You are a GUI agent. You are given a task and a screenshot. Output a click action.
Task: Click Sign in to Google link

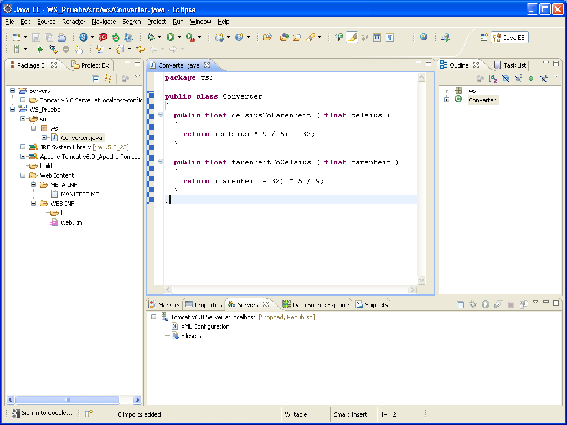pos(47,413)
